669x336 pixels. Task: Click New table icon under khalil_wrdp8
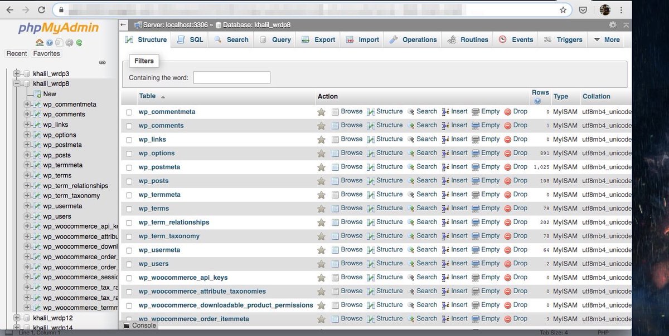pos(37,94)
